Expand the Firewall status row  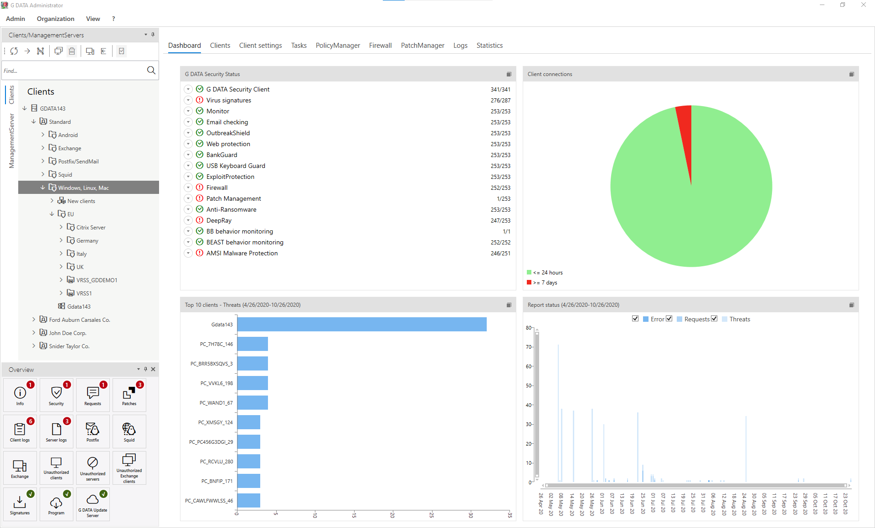(x=188, y=188)
